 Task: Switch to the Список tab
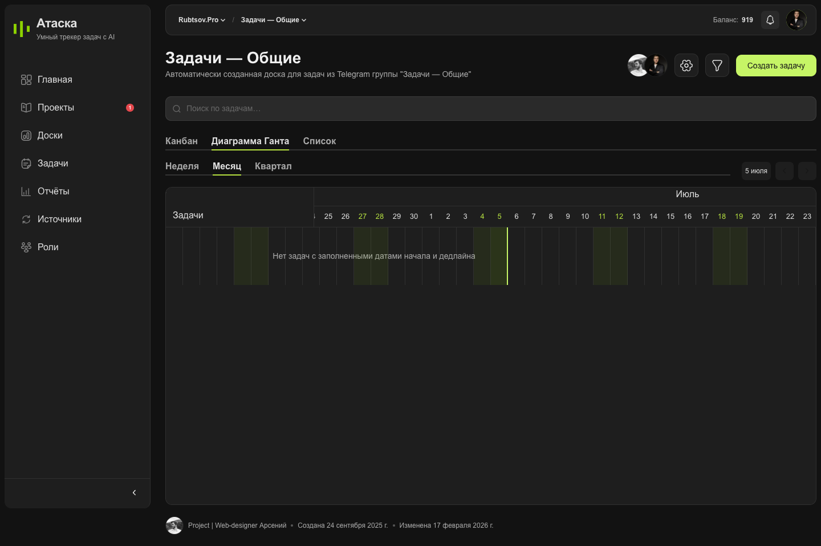(x=319, y=141)
